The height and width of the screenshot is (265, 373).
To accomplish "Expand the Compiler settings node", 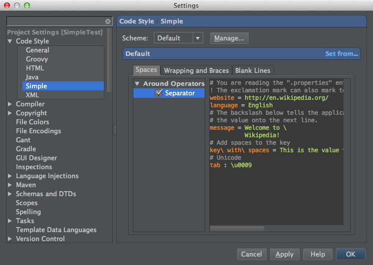I will [x=10, y=104].
